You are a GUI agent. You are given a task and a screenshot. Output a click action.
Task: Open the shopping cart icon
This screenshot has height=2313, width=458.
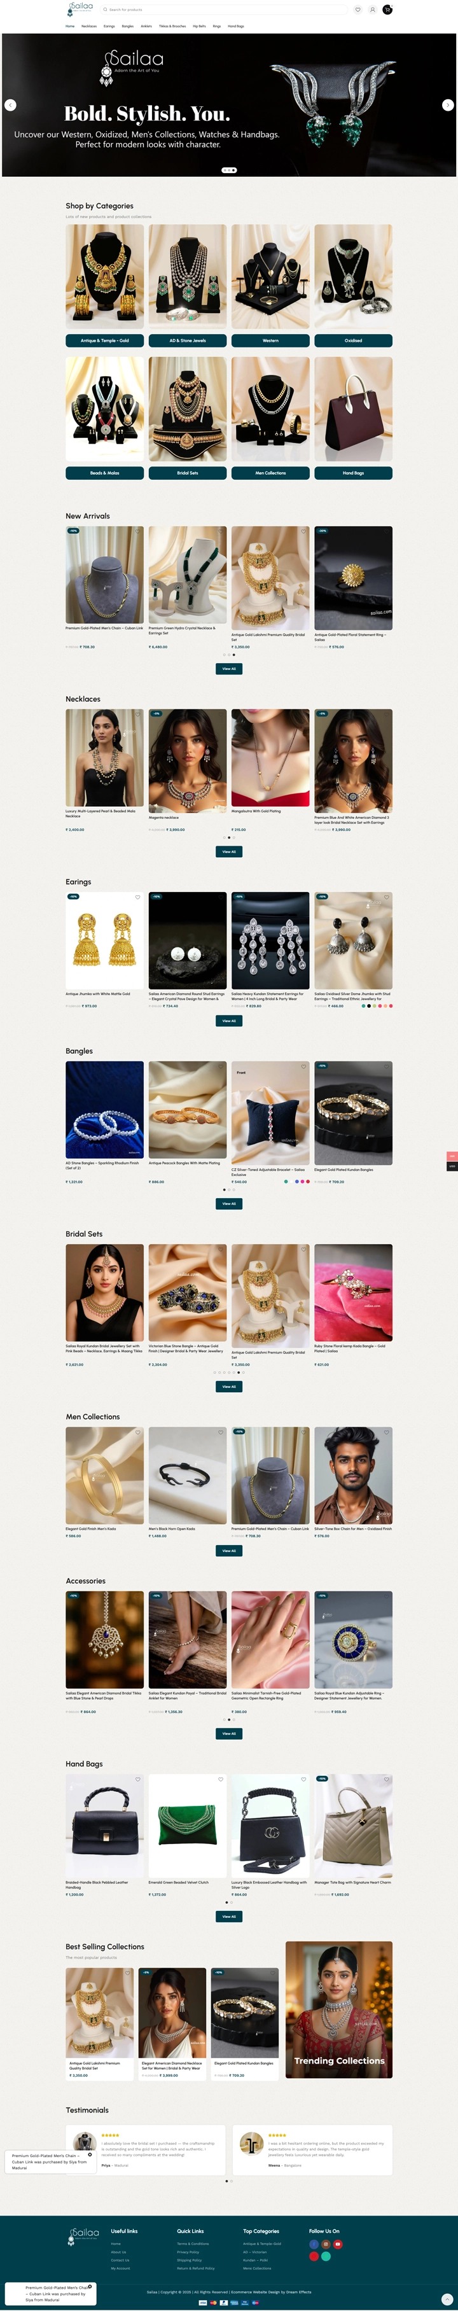[388, 10]
